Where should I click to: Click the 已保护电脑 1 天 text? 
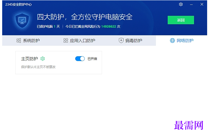[x=48, y=26]
